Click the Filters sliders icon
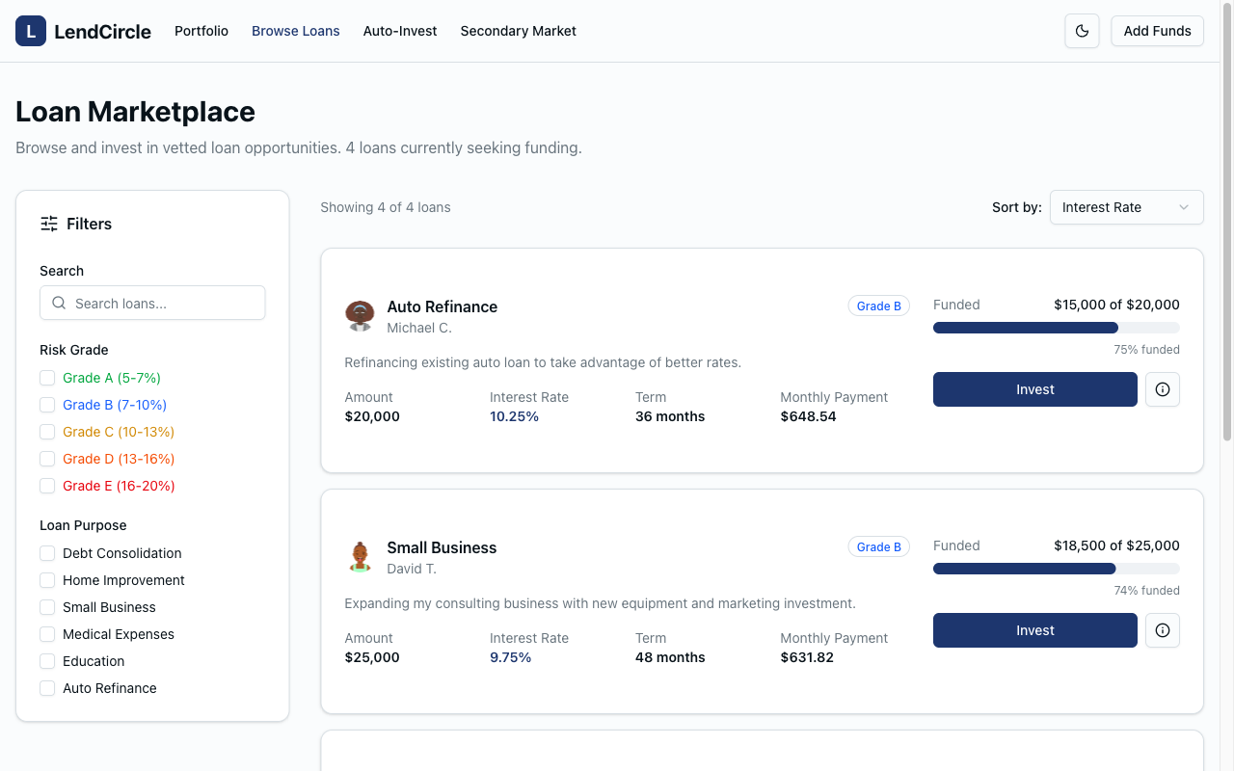 pyautogui.click(x=49, y=224)
